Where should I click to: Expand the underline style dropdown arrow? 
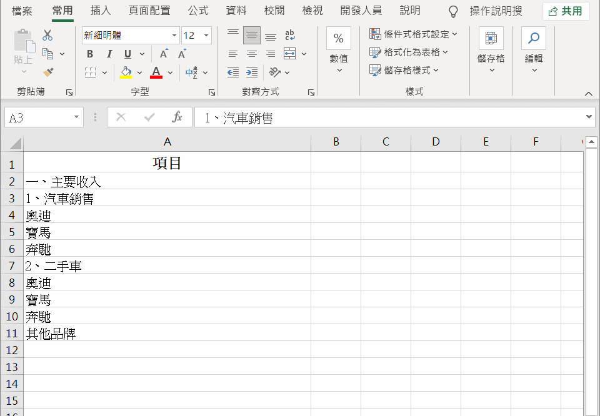pos(142,54)
